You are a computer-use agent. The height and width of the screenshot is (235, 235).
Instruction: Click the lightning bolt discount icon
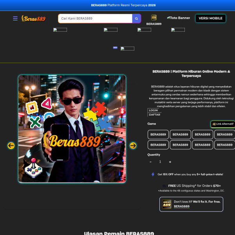[153, 174]
